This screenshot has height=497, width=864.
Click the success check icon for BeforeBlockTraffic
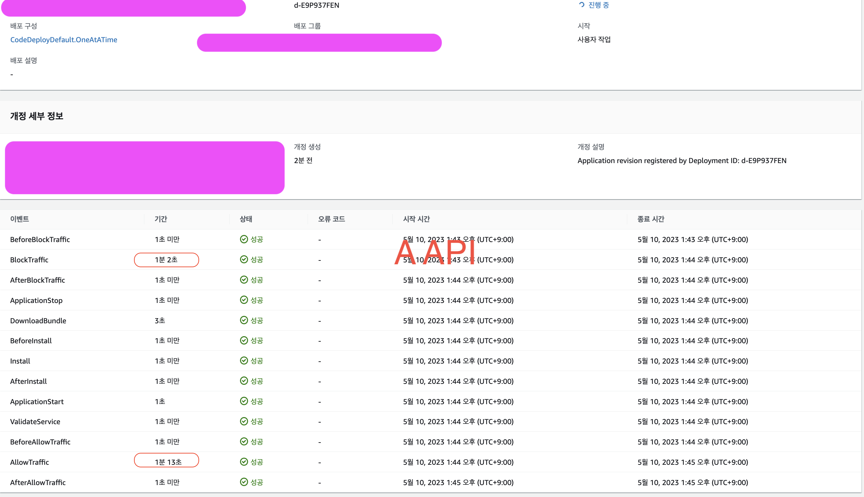coord(244,239)
